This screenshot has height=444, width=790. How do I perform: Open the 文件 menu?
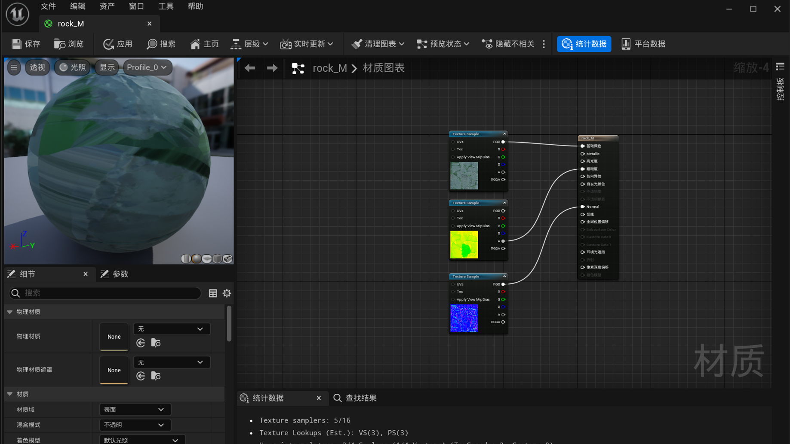(48, 6)
